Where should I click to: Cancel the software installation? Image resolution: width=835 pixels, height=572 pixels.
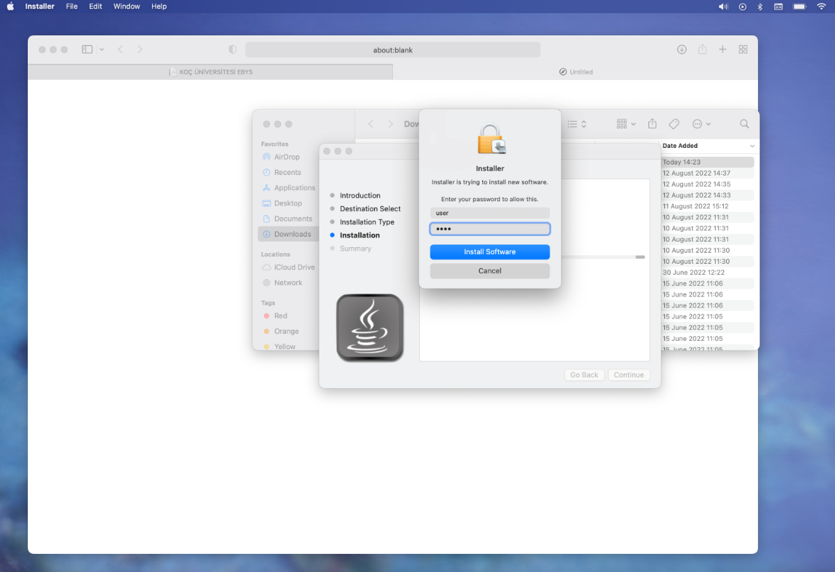coord(489,271)
